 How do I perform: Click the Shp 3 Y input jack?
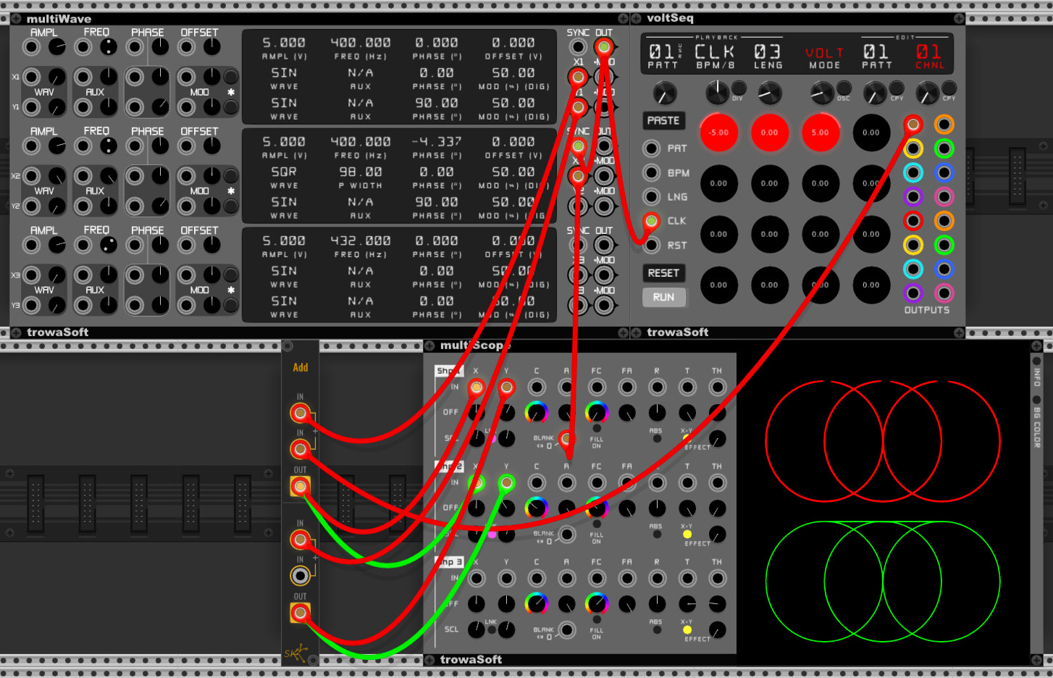coord(507,578)
